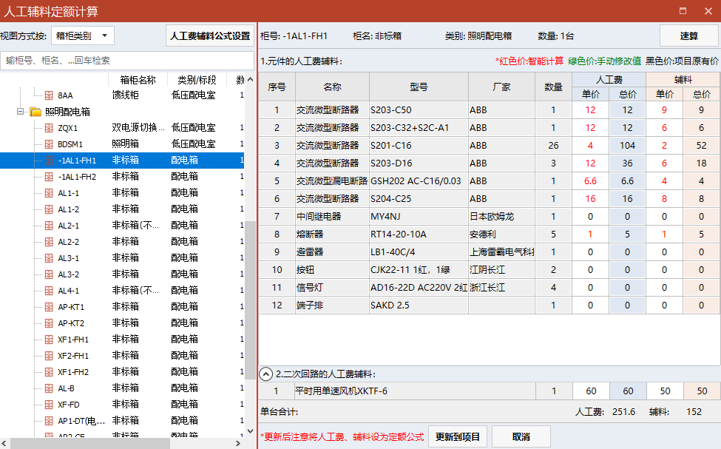Click the quantity 26 cell for S201-C16

pos(553,146)
